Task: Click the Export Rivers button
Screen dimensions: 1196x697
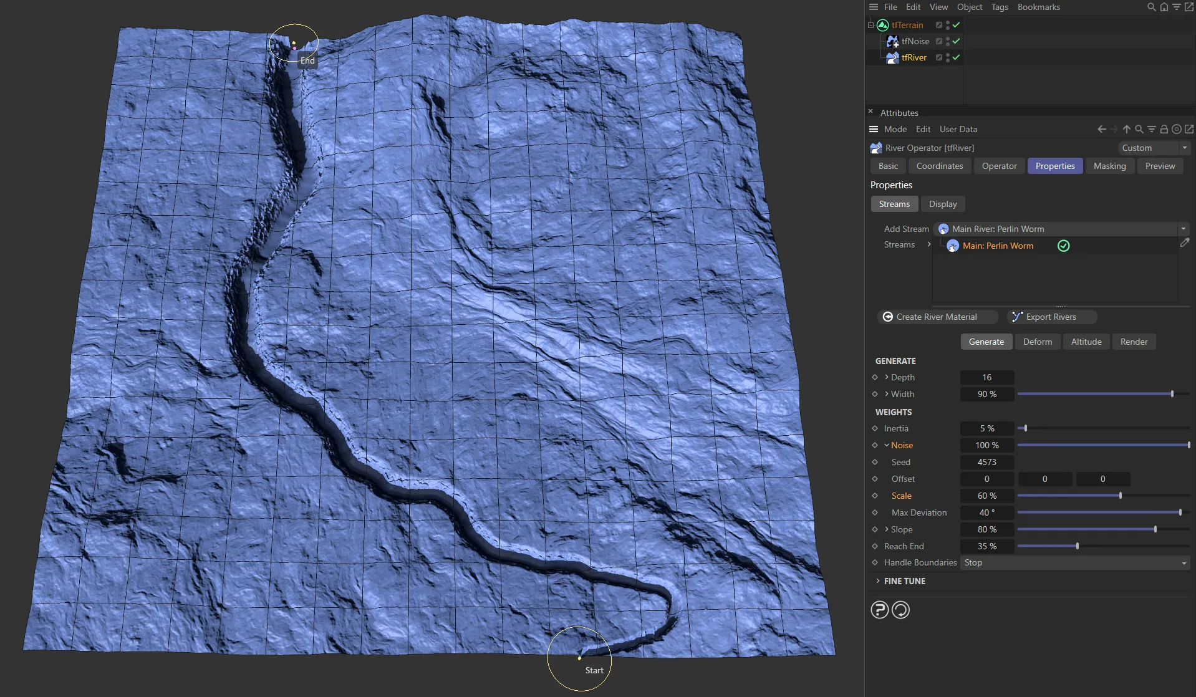Action: click(x=1051, y=317)
